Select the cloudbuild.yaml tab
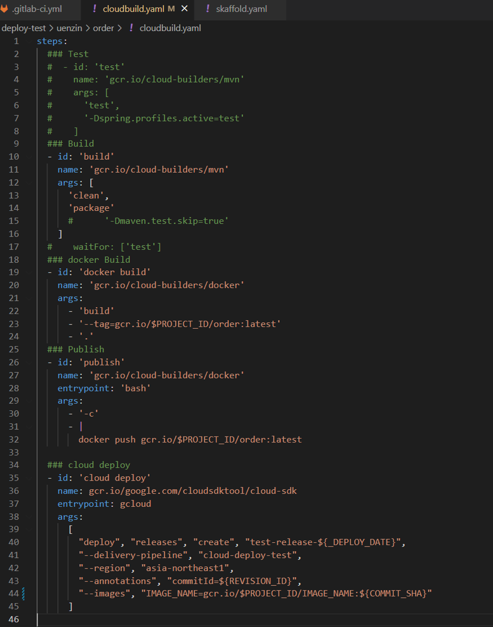Image resolution: width=493 pixels, height=627 pixels. click(133, 9)
